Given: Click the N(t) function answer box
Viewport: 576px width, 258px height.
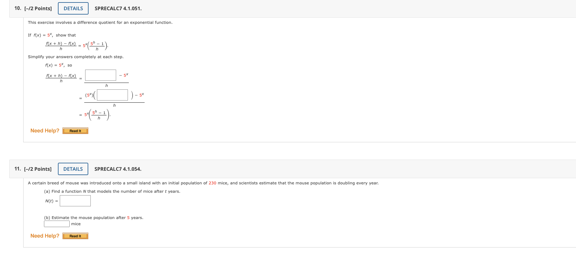Looking at the screenshot, I should (75, 201).
